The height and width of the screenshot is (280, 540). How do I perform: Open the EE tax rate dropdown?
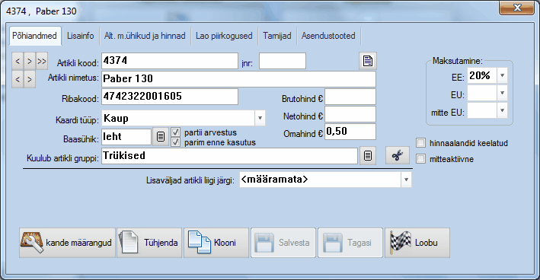[502, 75]
